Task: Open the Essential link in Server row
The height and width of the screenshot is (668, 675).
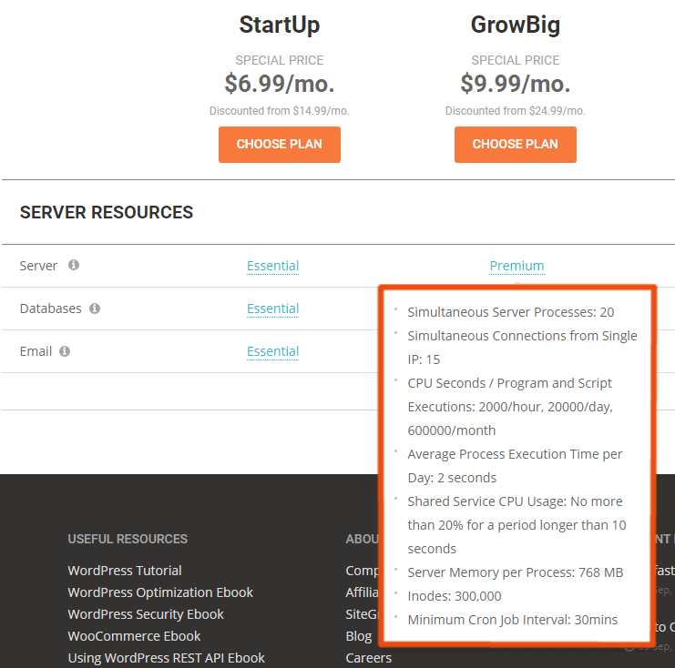Action: pos(273,266)
